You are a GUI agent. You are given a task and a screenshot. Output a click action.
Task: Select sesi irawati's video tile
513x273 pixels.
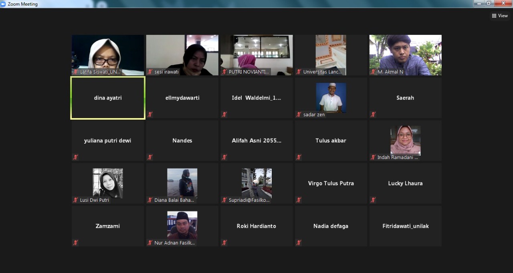point(182,55)
